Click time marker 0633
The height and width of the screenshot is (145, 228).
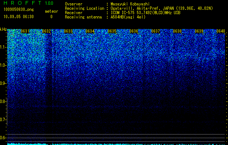68,31
